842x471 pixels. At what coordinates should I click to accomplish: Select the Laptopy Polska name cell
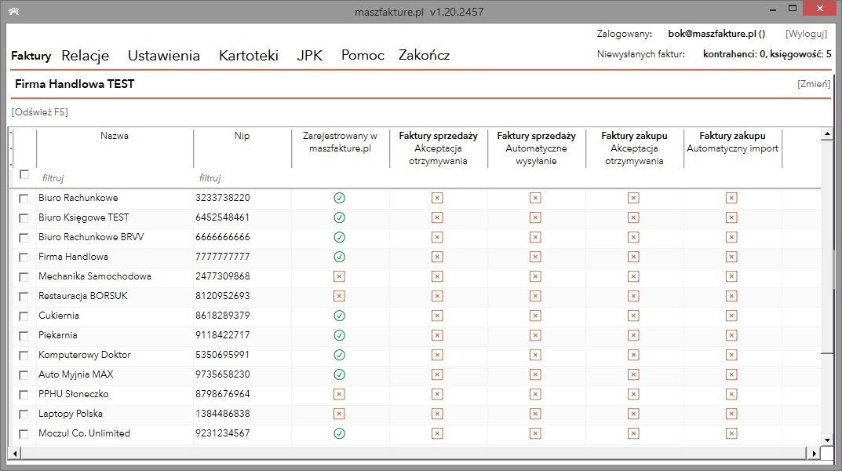click(115, 414)
